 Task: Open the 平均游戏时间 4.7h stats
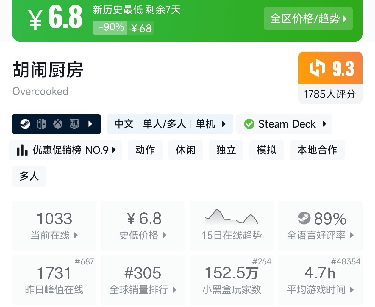(320, 280)
